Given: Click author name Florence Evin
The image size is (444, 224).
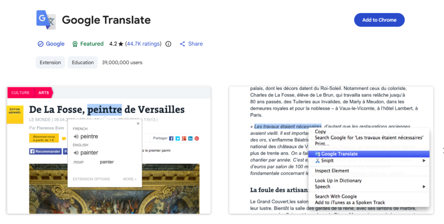Looking at the screenshot, I should 50,128.
